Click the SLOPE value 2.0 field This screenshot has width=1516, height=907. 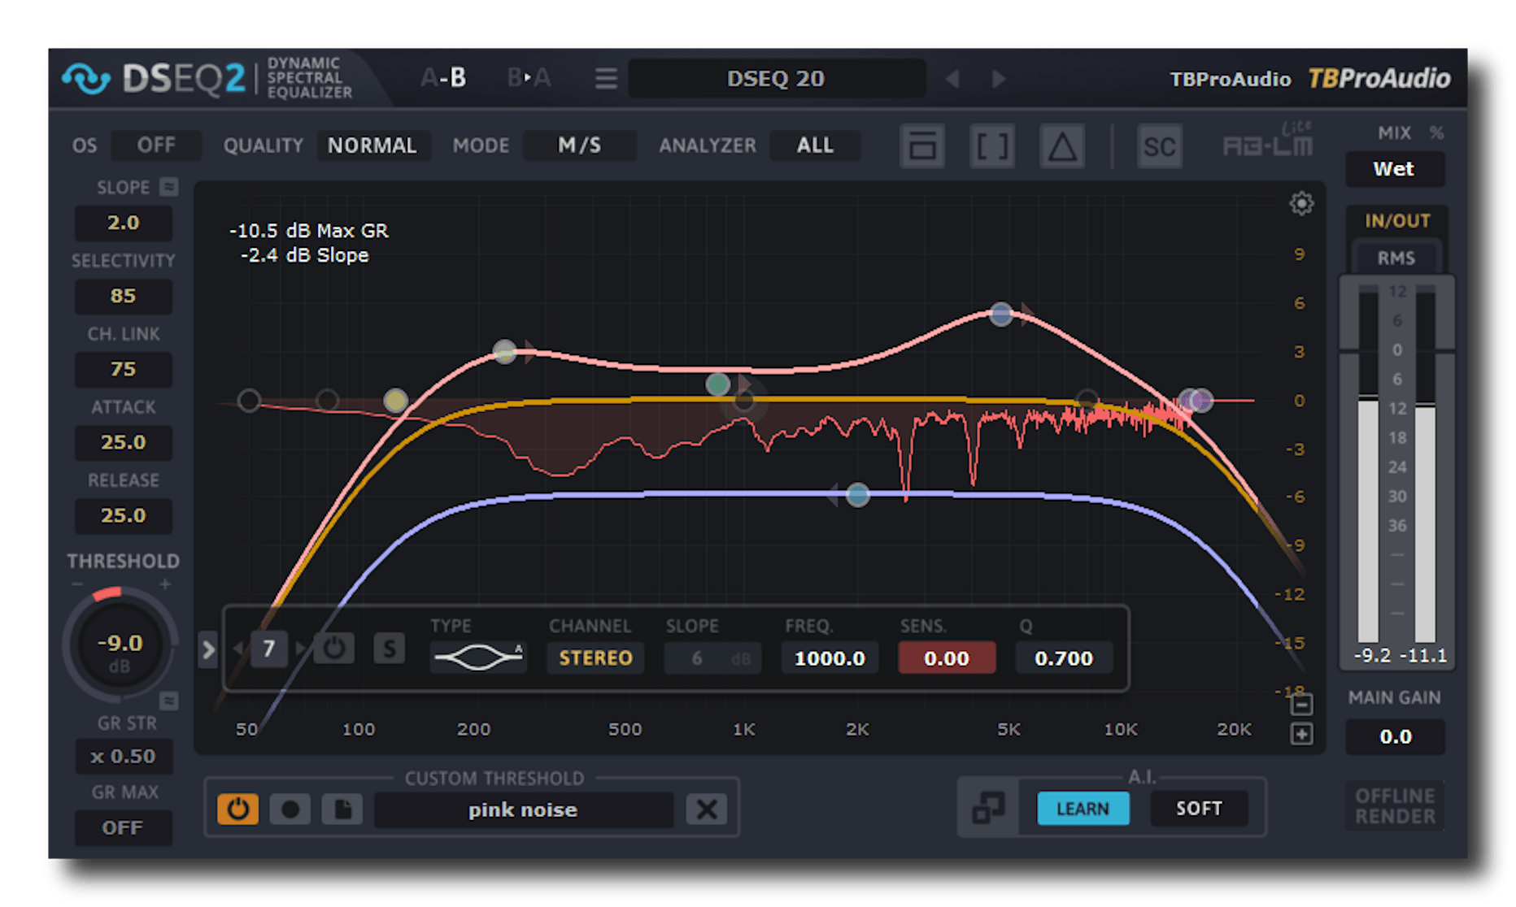click(x=123, y=223)
